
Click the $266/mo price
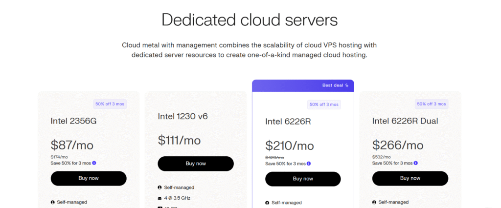(398, 145)
